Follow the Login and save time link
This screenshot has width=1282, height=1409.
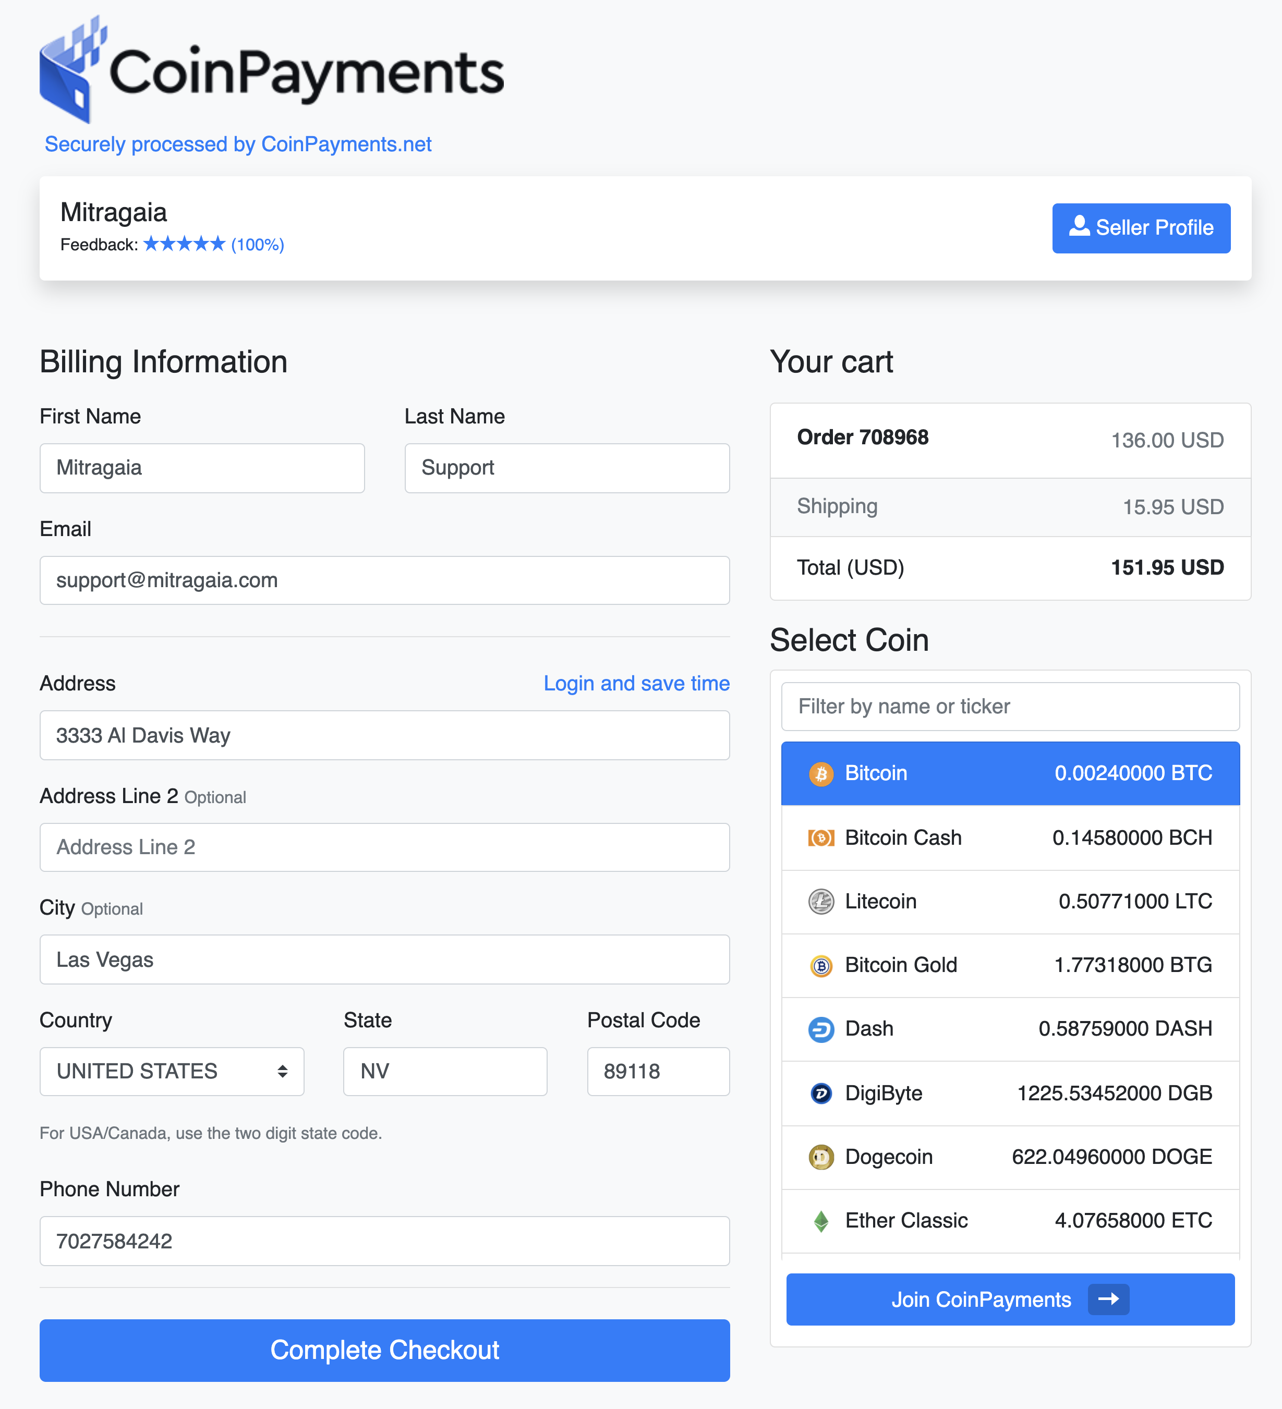pos(636,683)
